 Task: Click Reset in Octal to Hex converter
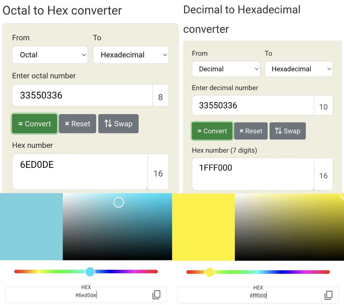pyautogui.click(x=77, y=124)
